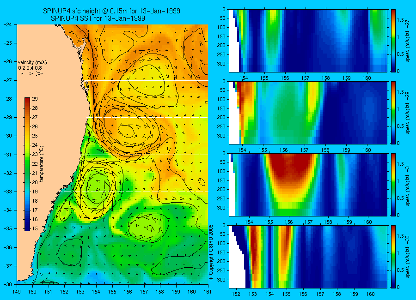Click the -38 latitude label on the map axis

tap(7, 284)
